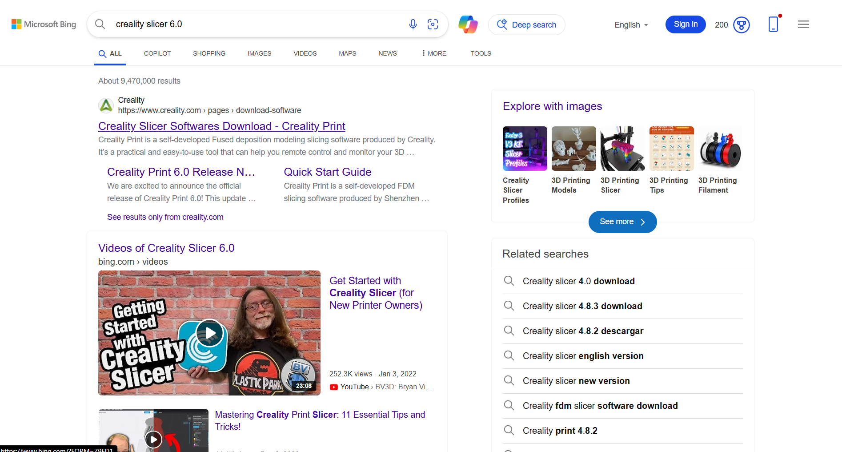Open 3D Printing Filament image thumbnail
The image size is (842, 452).
click(x=721, y=149)
